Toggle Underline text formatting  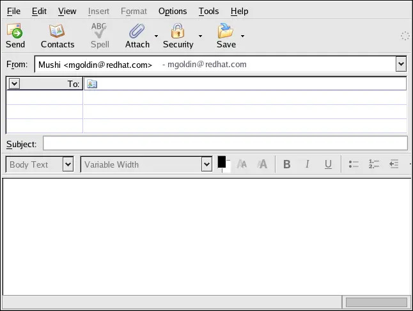328,164
